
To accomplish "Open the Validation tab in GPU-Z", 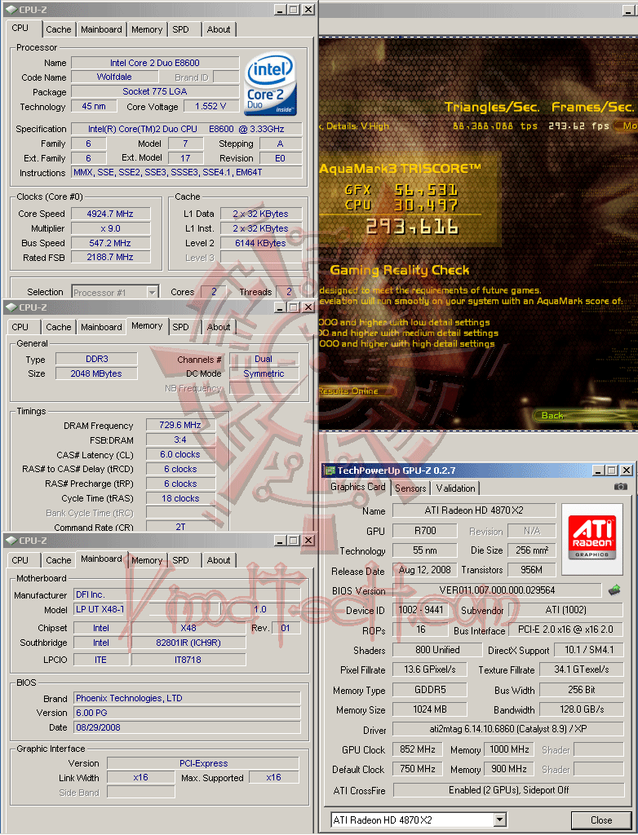I will coord(455,488).
